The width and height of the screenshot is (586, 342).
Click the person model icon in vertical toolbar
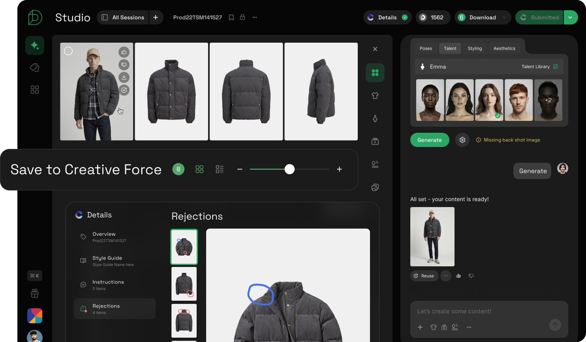[375, 118]
